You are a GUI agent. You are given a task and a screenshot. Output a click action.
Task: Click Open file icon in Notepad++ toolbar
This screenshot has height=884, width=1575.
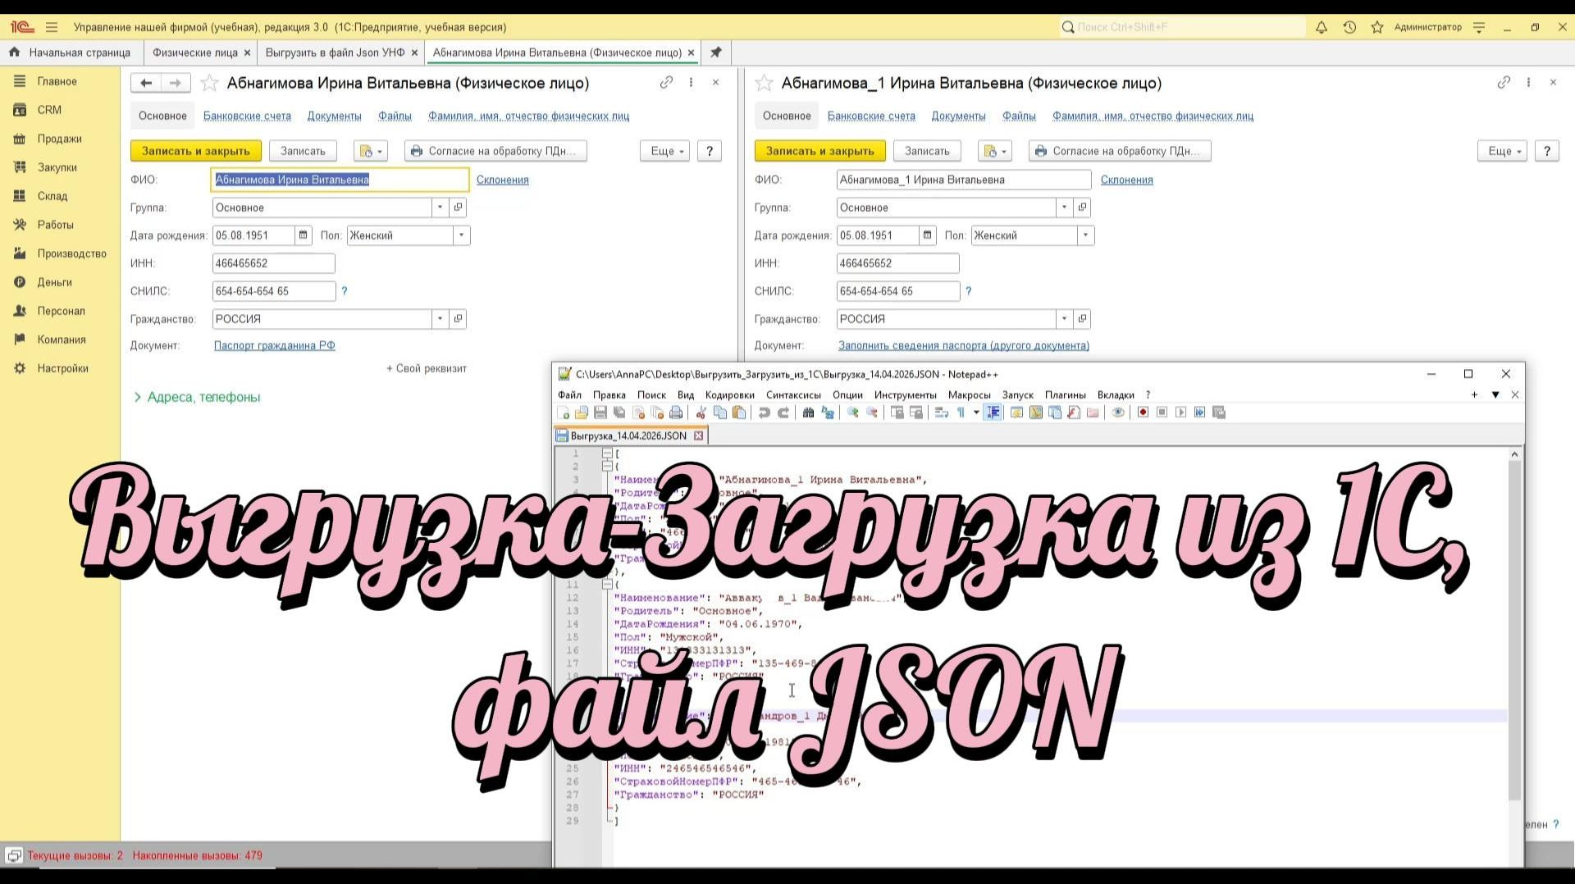click(x=582, y=412)
